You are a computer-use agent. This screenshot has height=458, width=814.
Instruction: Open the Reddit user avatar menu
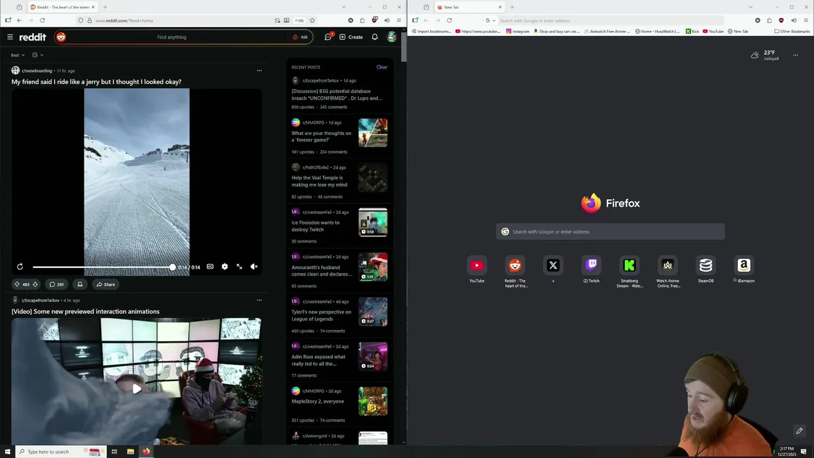pyautogui.click(x=392, y=37)
